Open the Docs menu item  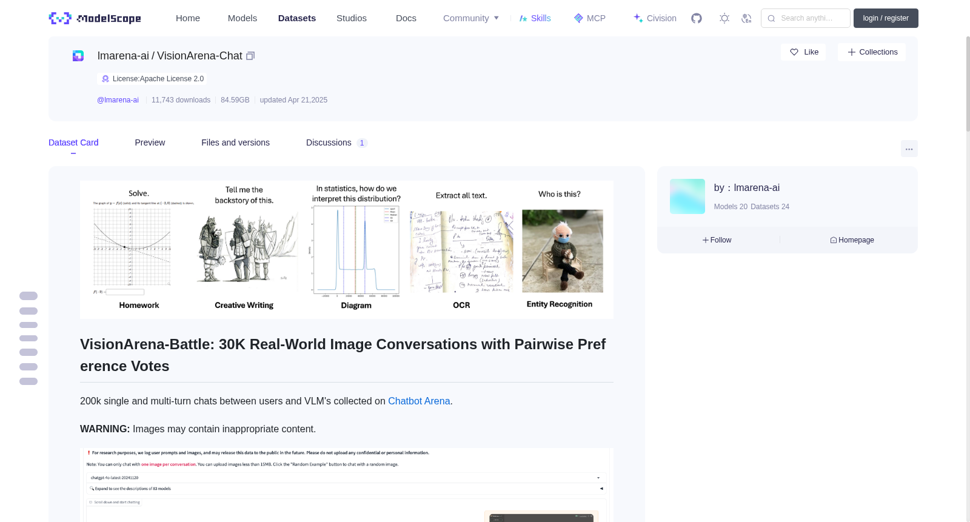click(406, 18)
